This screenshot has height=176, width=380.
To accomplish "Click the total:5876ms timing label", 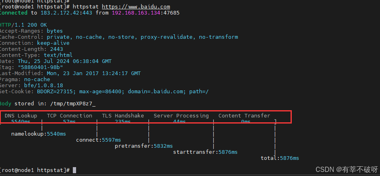I will tap(280, 158).
